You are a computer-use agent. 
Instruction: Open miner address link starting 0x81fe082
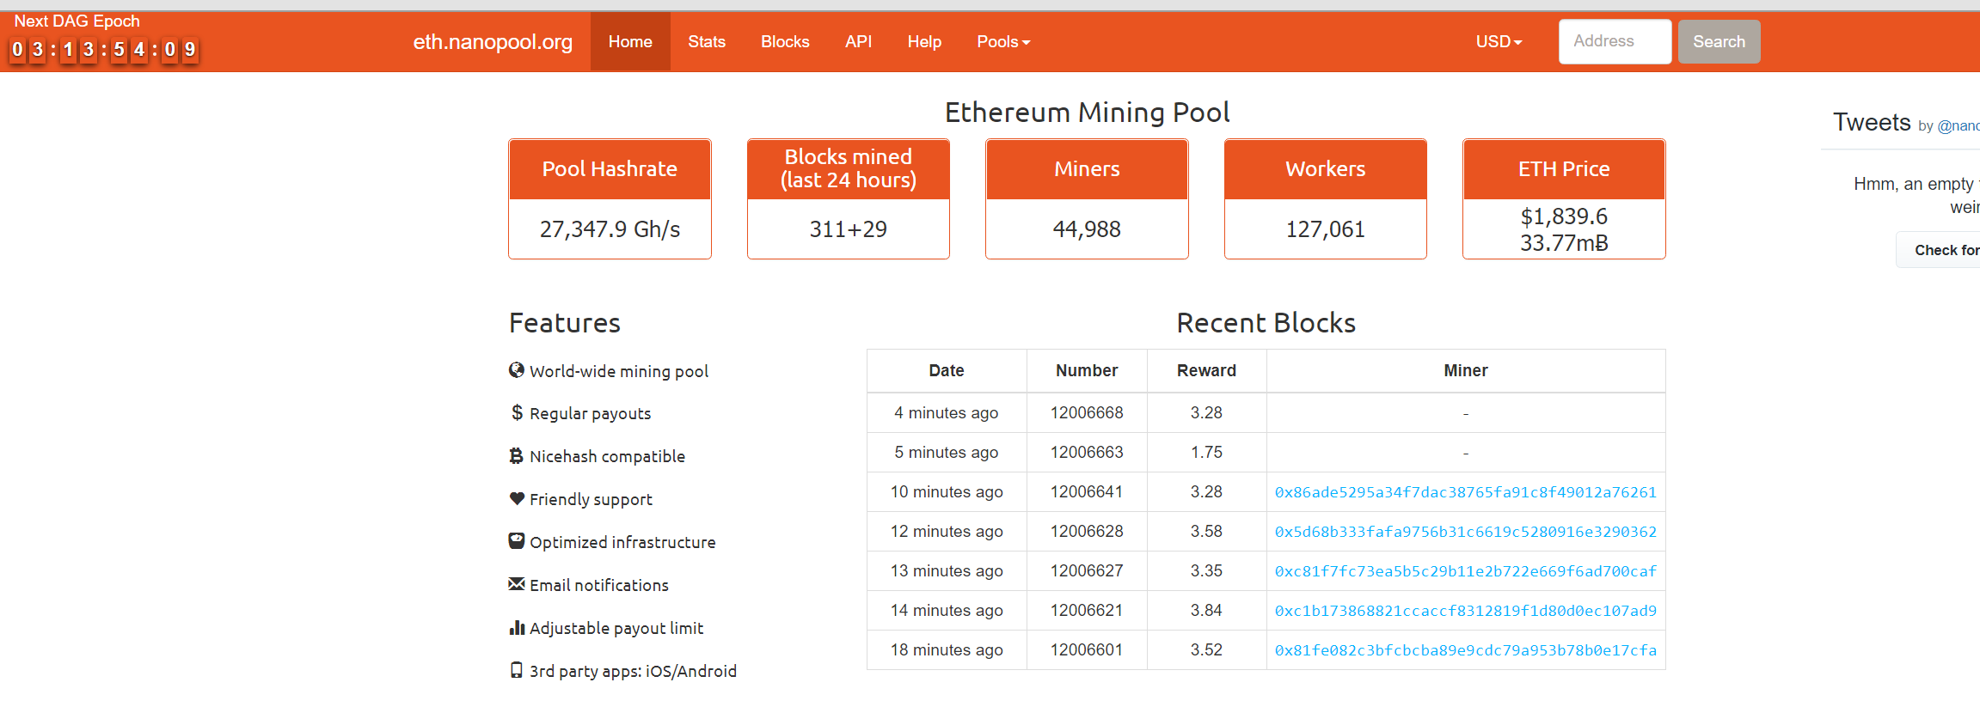pos(1465,650)
